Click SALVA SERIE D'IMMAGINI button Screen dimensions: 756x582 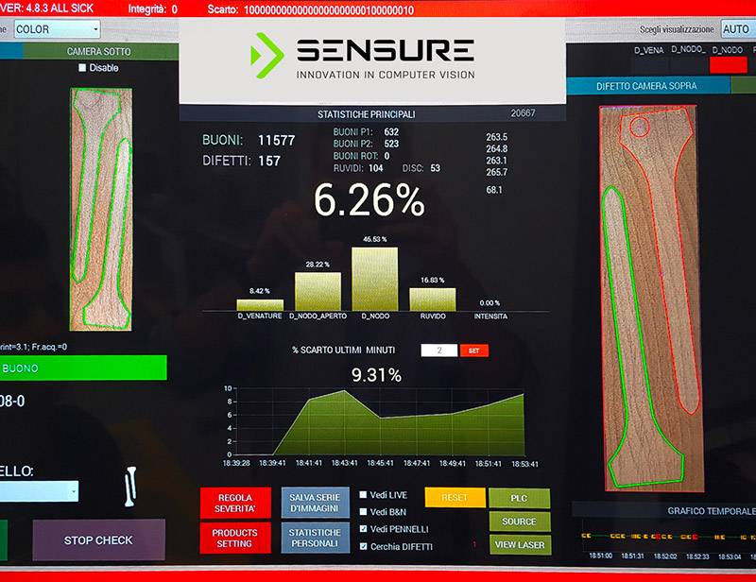[x=315, y=503]
